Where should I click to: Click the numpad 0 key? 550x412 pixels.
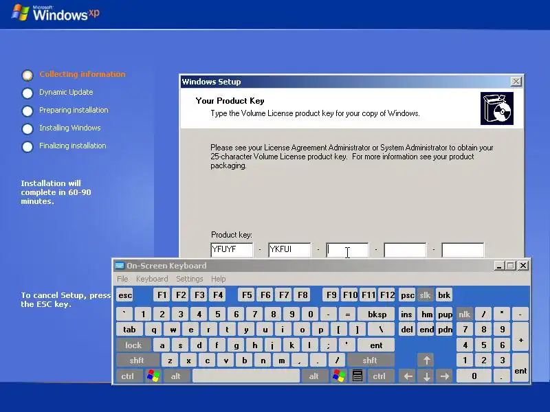click(474, 376)
